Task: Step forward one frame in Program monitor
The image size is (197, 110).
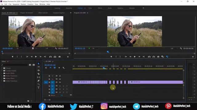Action: pos(139,57)
